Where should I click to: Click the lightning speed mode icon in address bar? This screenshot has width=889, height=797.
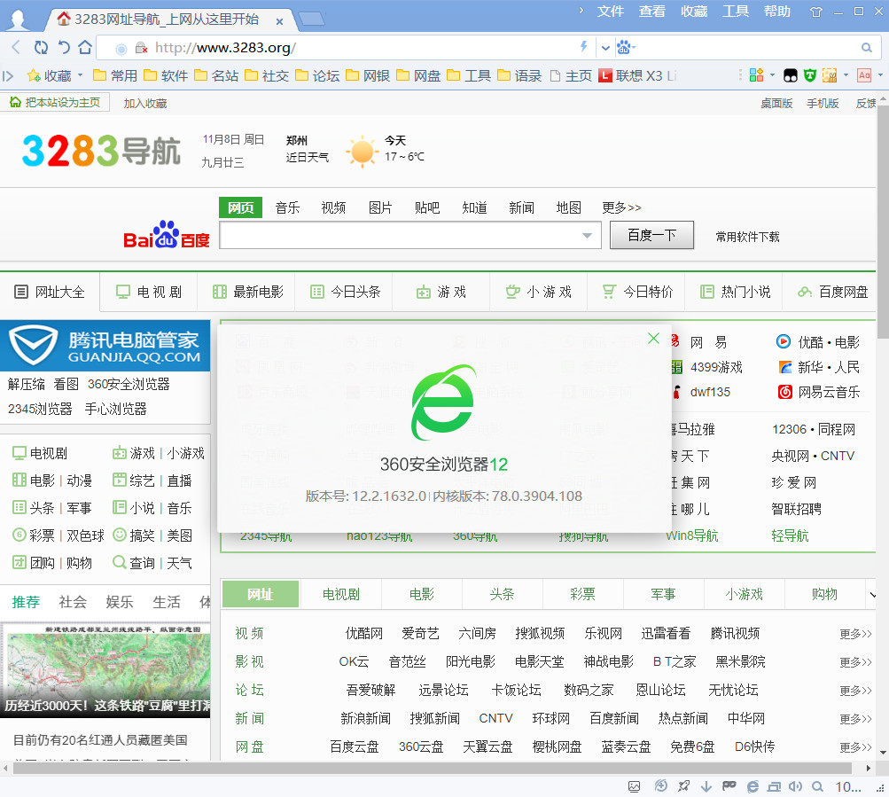pyautogui.click(x=583, y=46)
